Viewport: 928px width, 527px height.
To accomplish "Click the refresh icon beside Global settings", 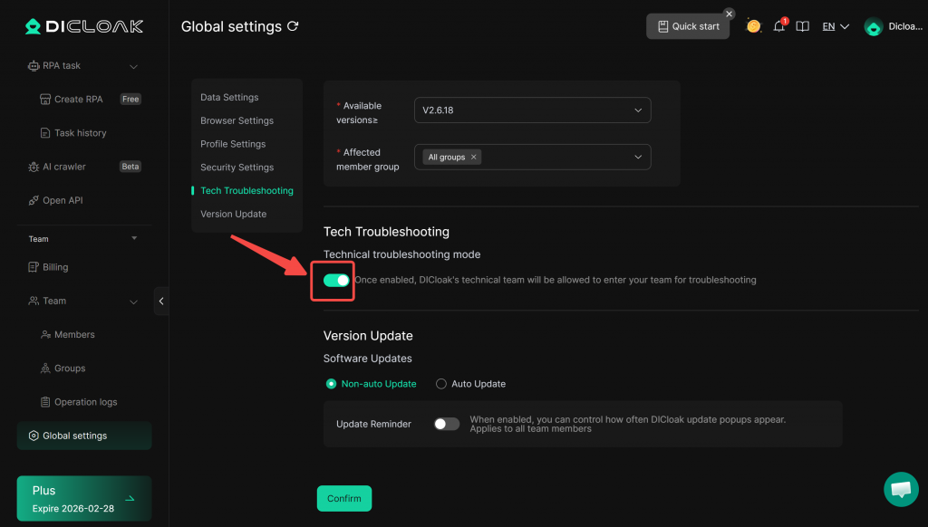I will [x=293, y=26].
